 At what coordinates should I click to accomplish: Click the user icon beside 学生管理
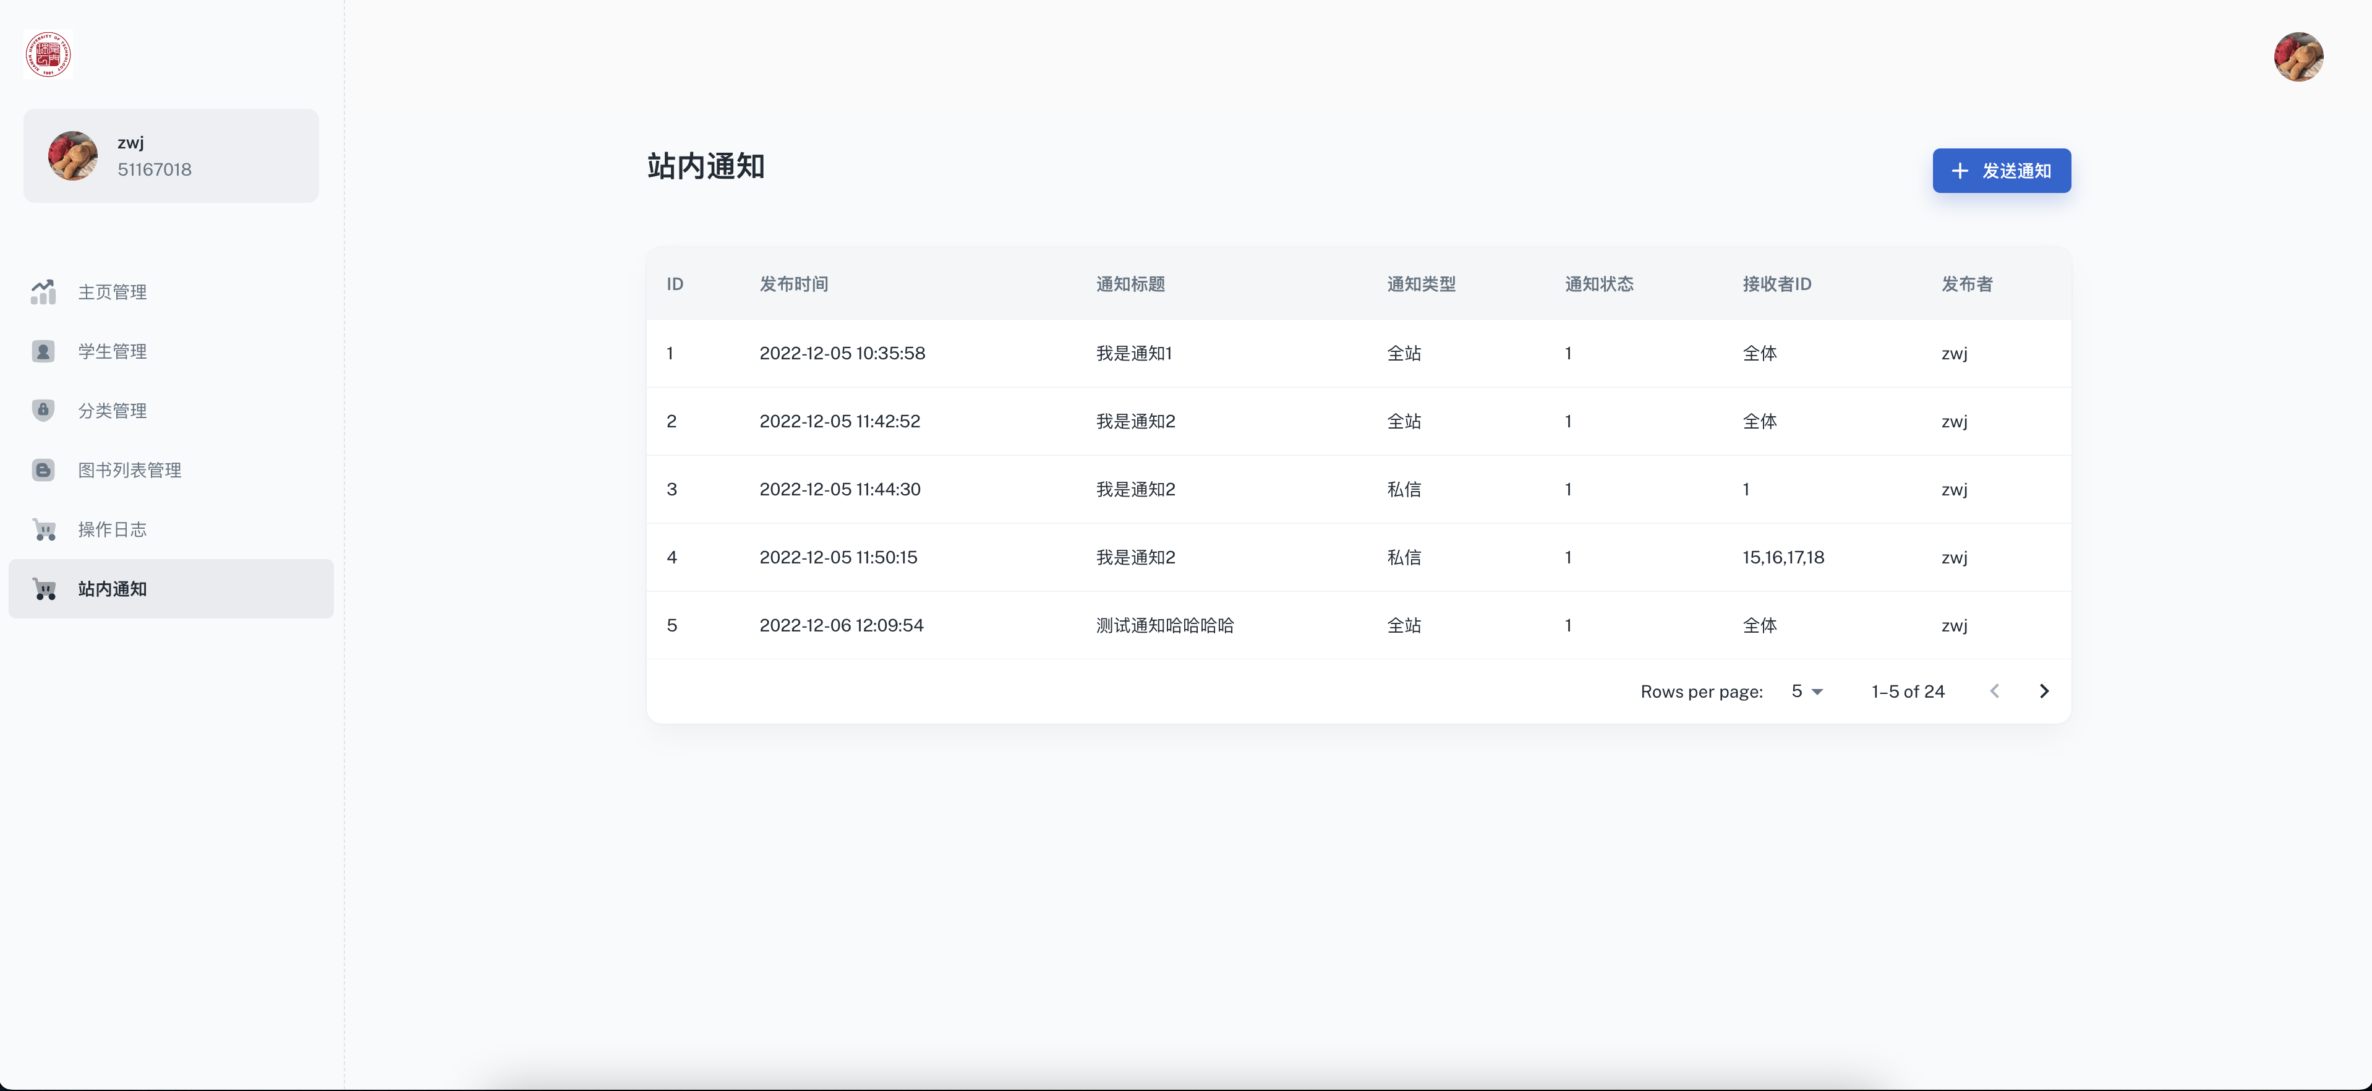tap(43, 351)
